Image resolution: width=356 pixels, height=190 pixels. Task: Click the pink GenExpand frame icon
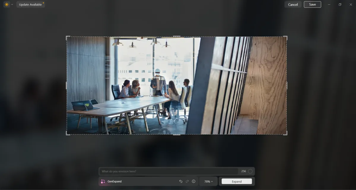click(102, 181)
